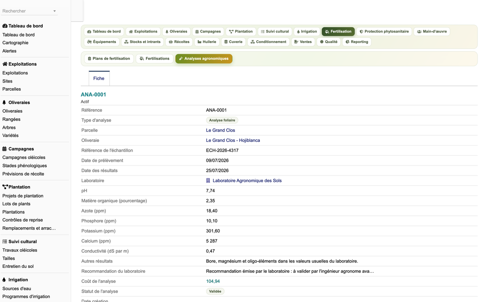The height and width of the screenshot is (302, 488).
Task: Open Laboratoire Agronomique des Sols link
Action: coord(247,180)
